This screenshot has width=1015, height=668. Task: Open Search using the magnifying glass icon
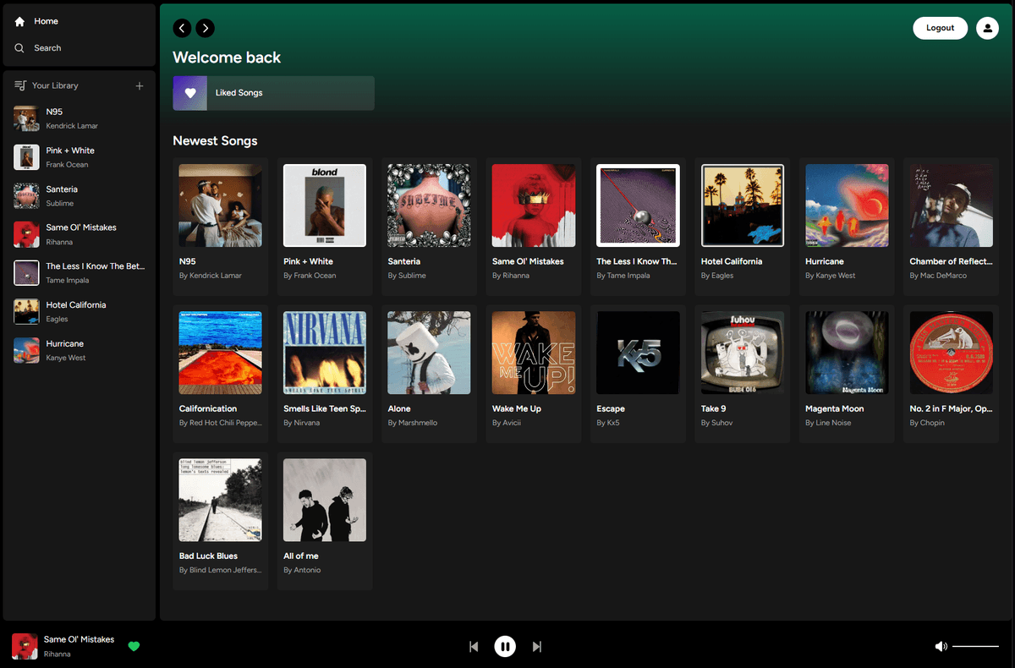click(19, 47)
